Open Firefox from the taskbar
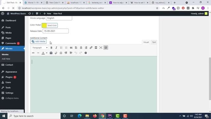This screenshot has height=119, width=211. tap(95, 116)
